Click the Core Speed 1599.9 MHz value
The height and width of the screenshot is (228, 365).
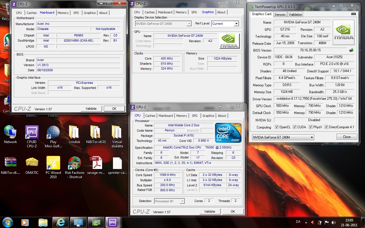coord(168,175)
